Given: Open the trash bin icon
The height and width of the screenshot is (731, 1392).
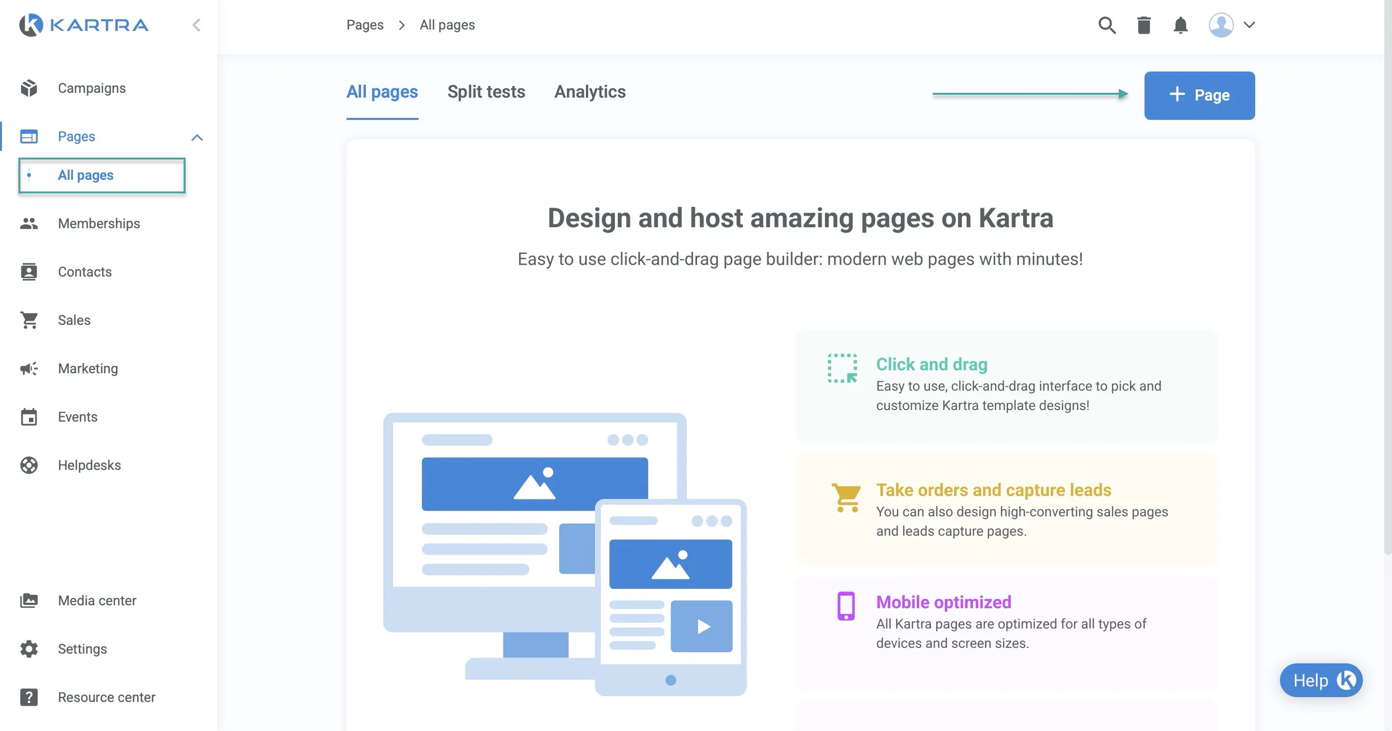Looking at the screenshot, I should pos(1144,25).
